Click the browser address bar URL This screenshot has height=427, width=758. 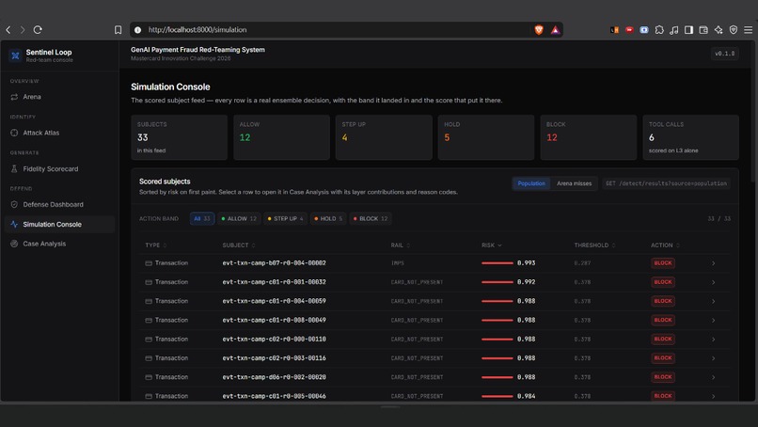tap(197, 30)
